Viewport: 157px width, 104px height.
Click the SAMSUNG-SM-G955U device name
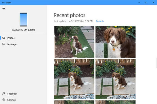click(23, 30)
